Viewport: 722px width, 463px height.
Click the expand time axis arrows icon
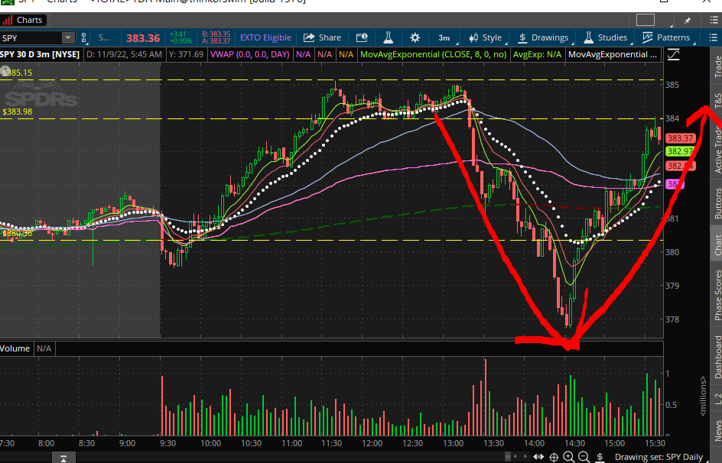pos(538,457)
